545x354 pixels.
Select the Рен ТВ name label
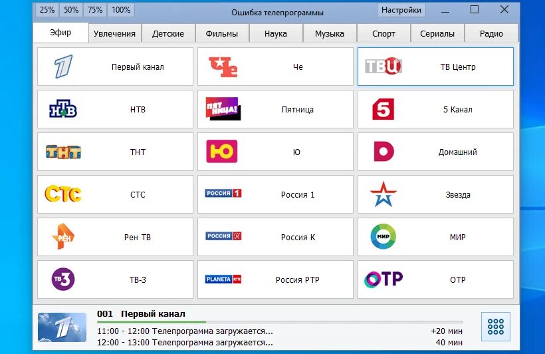point(138,238)
